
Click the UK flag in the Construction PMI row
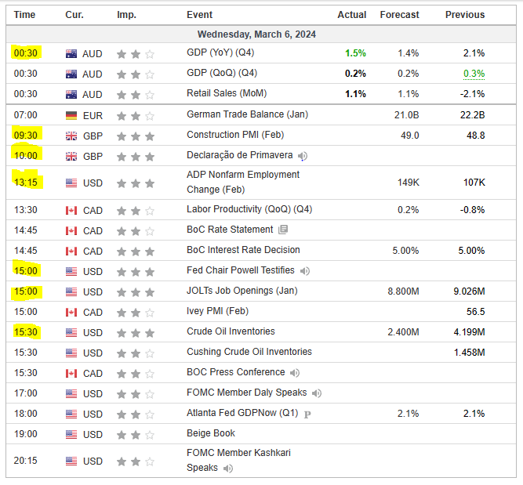[x=71, y=136]
